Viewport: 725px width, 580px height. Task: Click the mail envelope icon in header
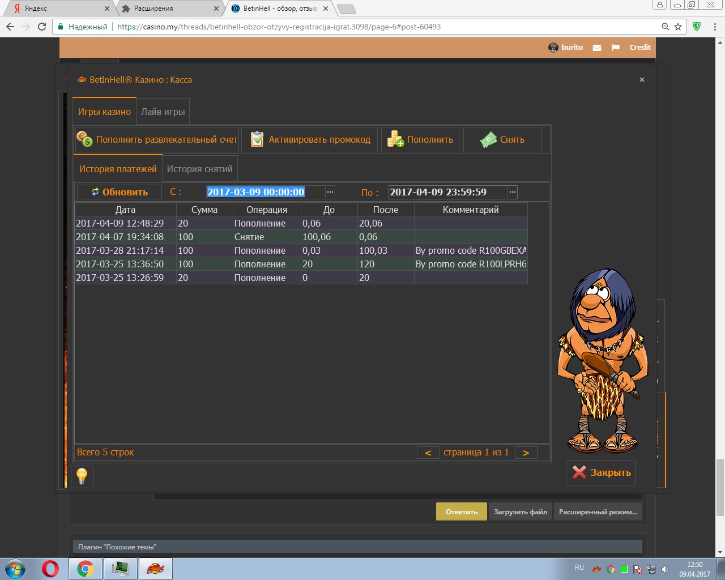pyautogui.click(x=597, y=48)
